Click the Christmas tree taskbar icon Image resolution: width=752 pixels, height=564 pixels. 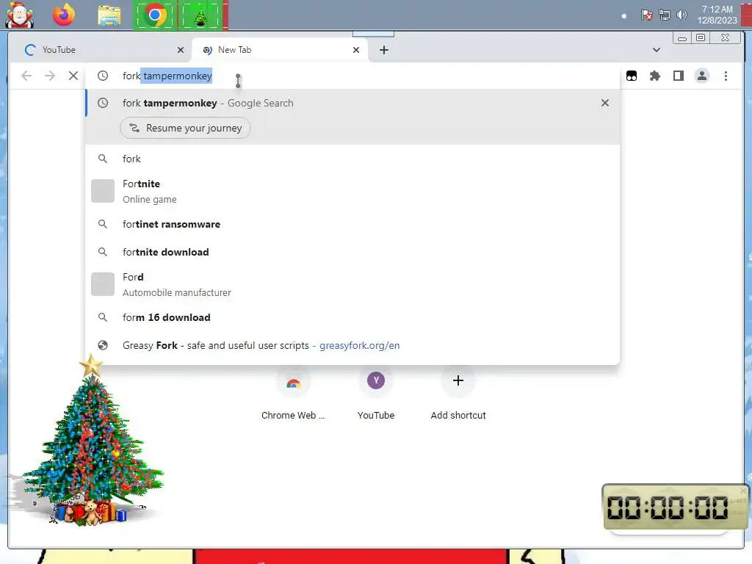tap(201, 15)
